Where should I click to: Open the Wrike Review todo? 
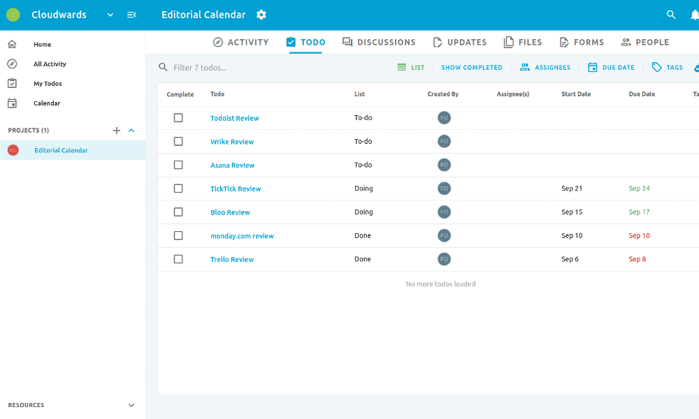click(232, 142)
